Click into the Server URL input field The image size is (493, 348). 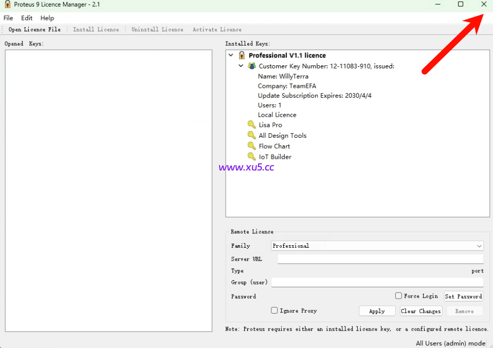point(380,259)
